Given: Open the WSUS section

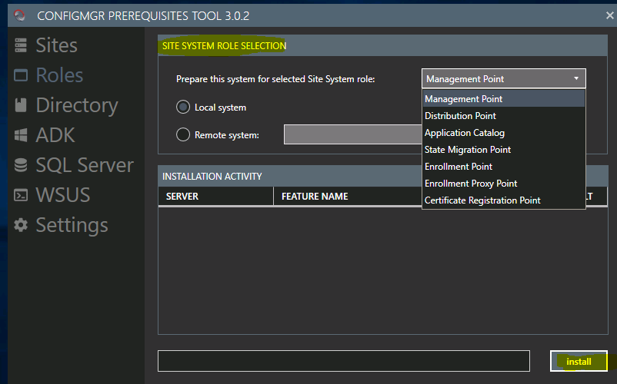Looking at the screenshot, I should (63, 195).
